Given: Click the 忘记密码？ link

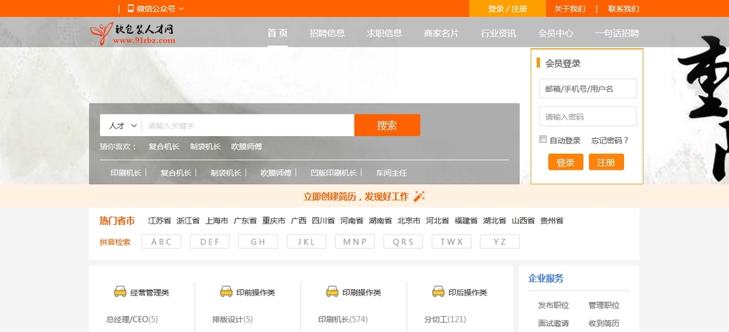Looking at the screenshot, I should 610,141.
